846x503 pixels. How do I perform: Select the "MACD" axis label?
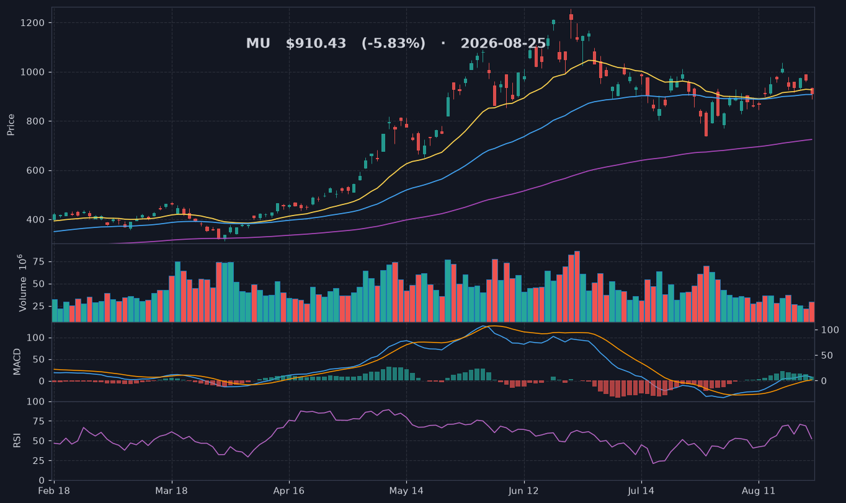pyautogui.click(x=17, y=361)
